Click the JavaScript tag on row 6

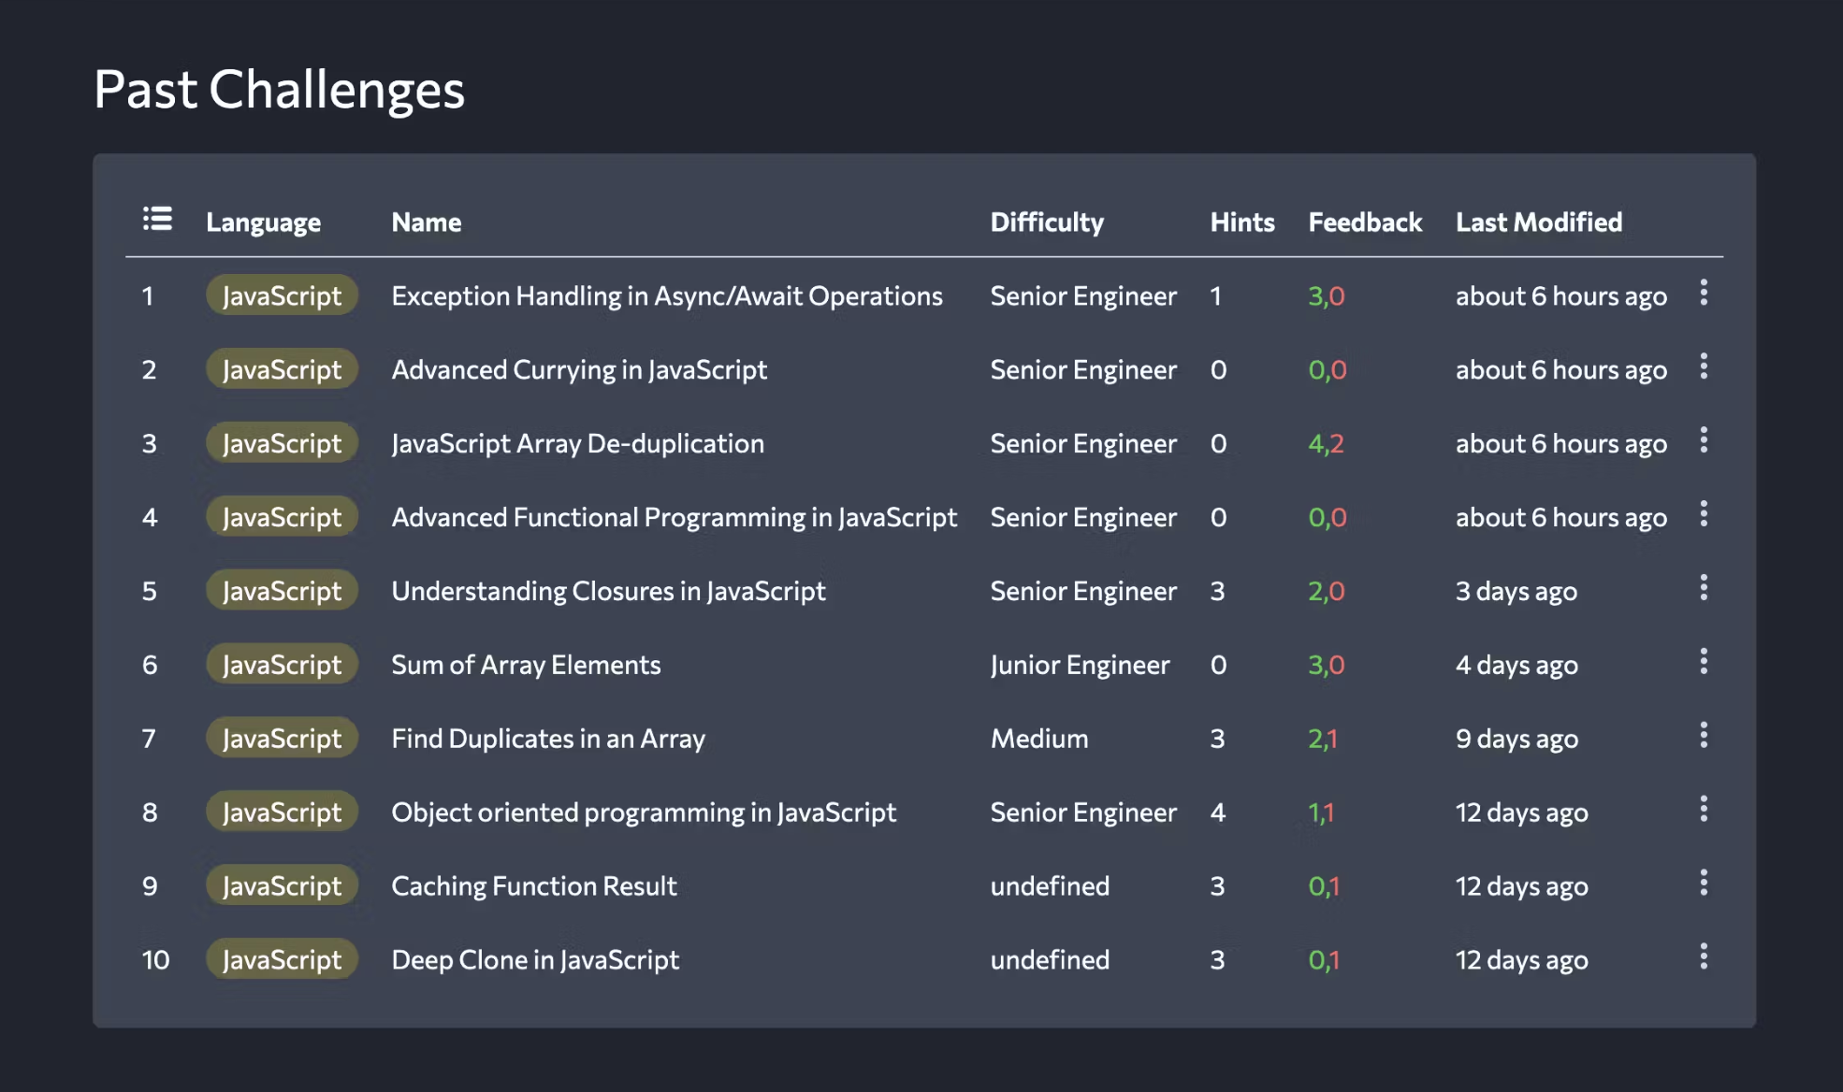(282, 665)
